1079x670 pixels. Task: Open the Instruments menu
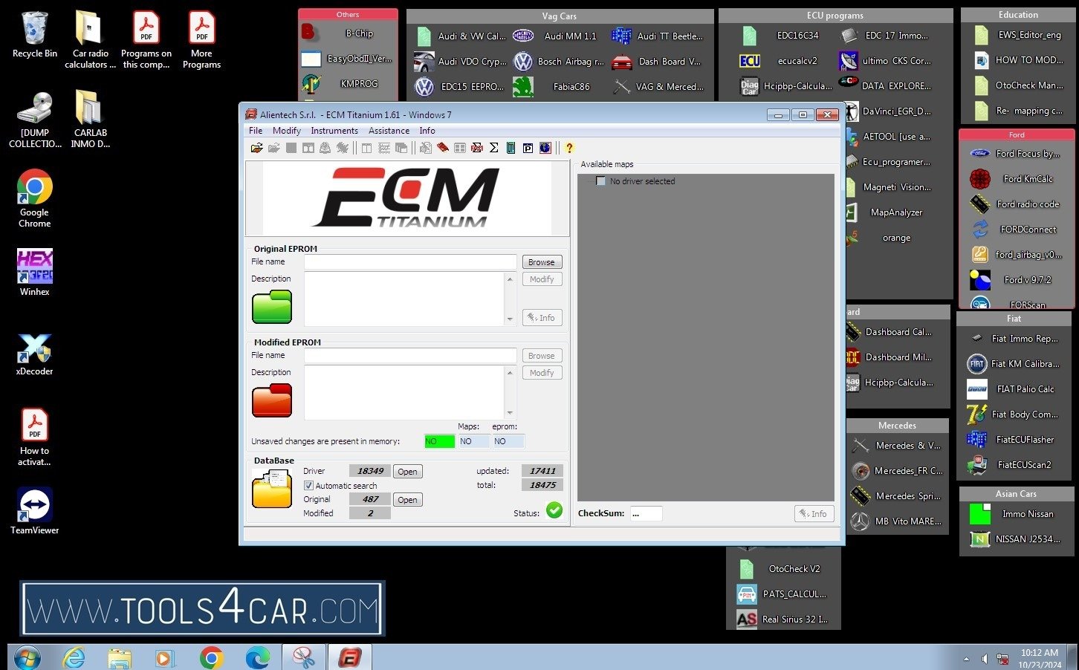pyautogui.click(x=334, y=131)
